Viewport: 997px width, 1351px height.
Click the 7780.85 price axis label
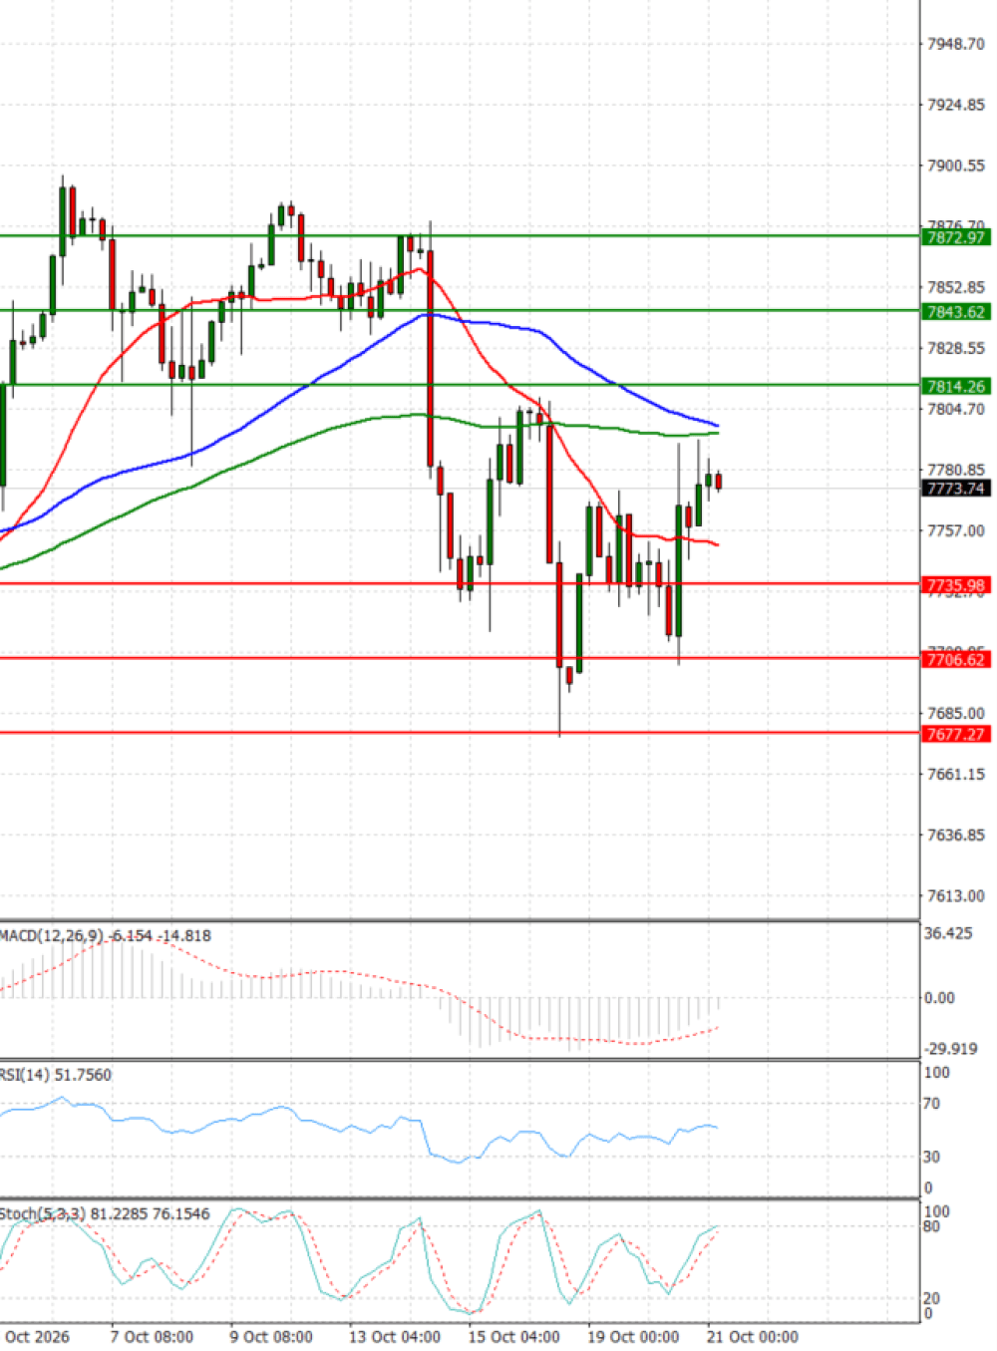[x=955, y=470]
